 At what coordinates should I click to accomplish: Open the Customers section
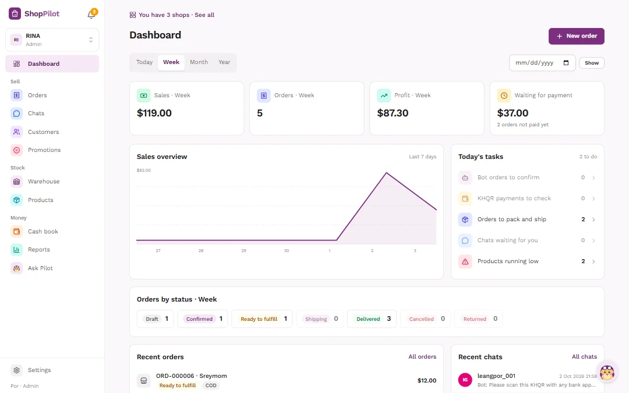(52, 132)
